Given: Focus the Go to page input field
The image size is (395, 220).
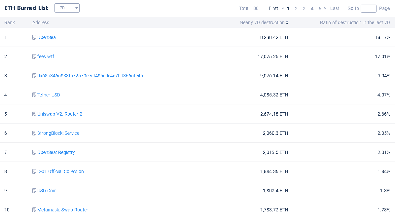Looking at the screenshot, I should pos(368,9).
